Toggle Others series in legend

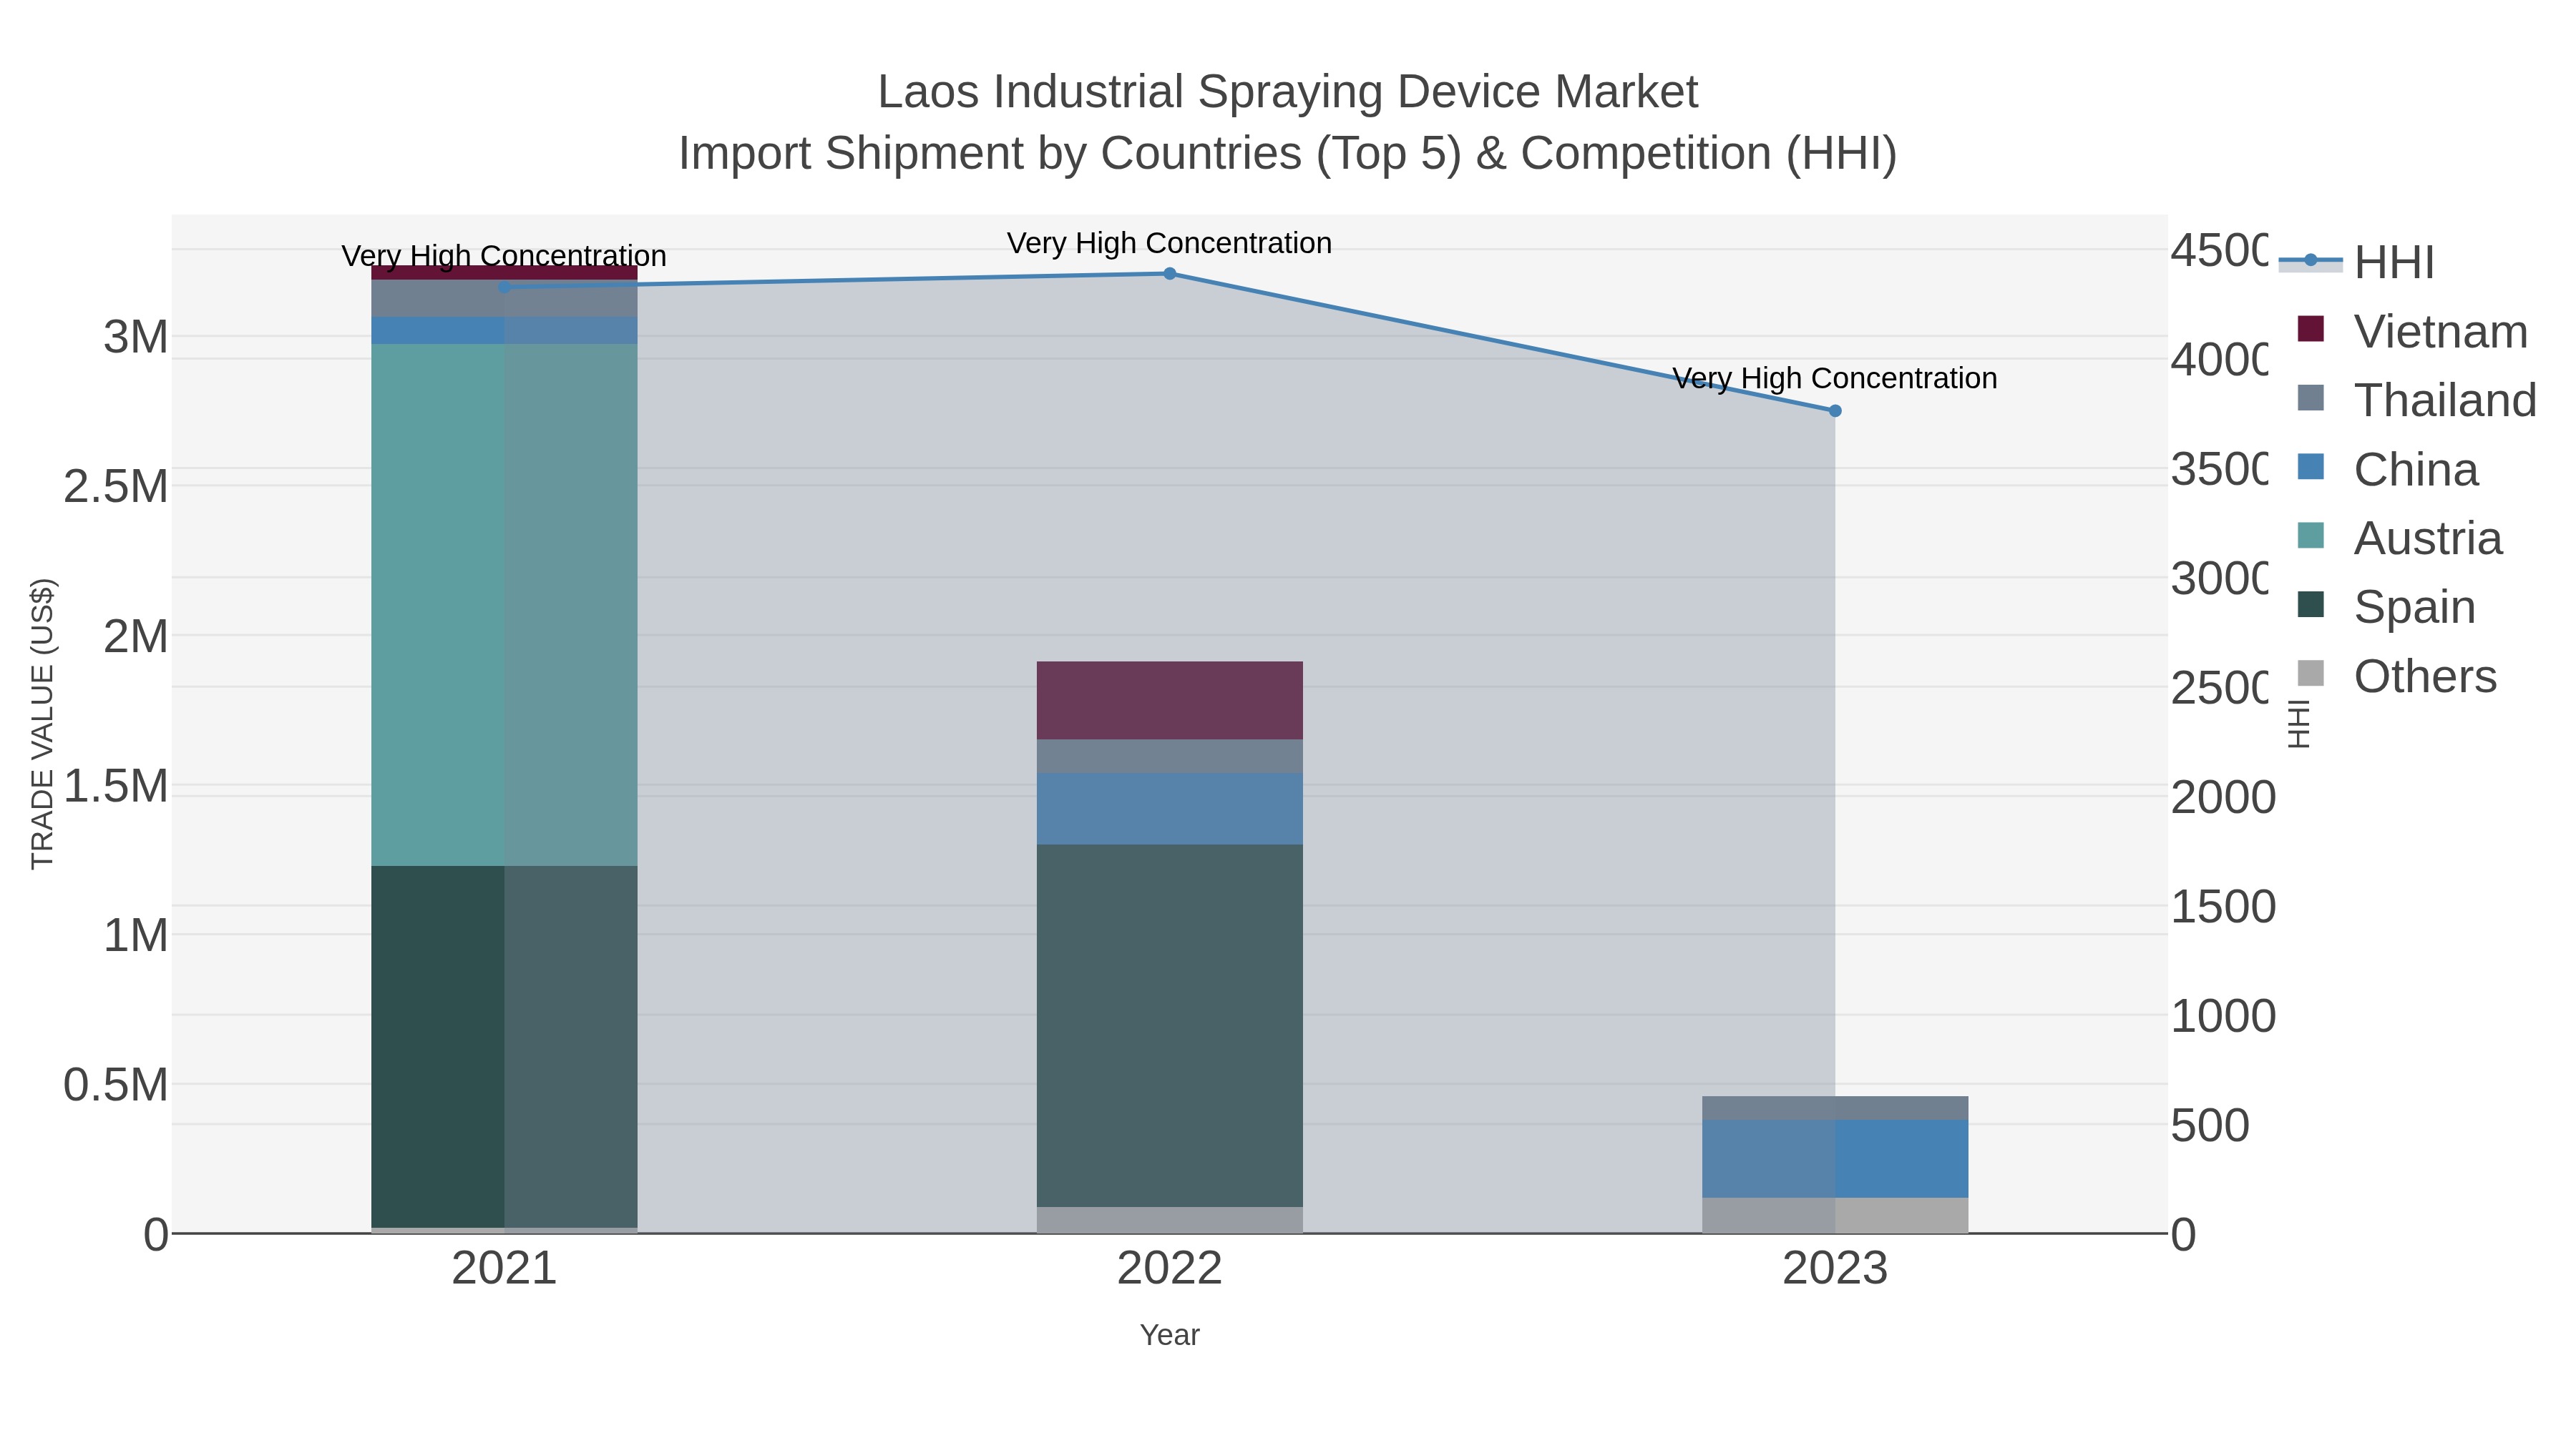point(2397,676)
